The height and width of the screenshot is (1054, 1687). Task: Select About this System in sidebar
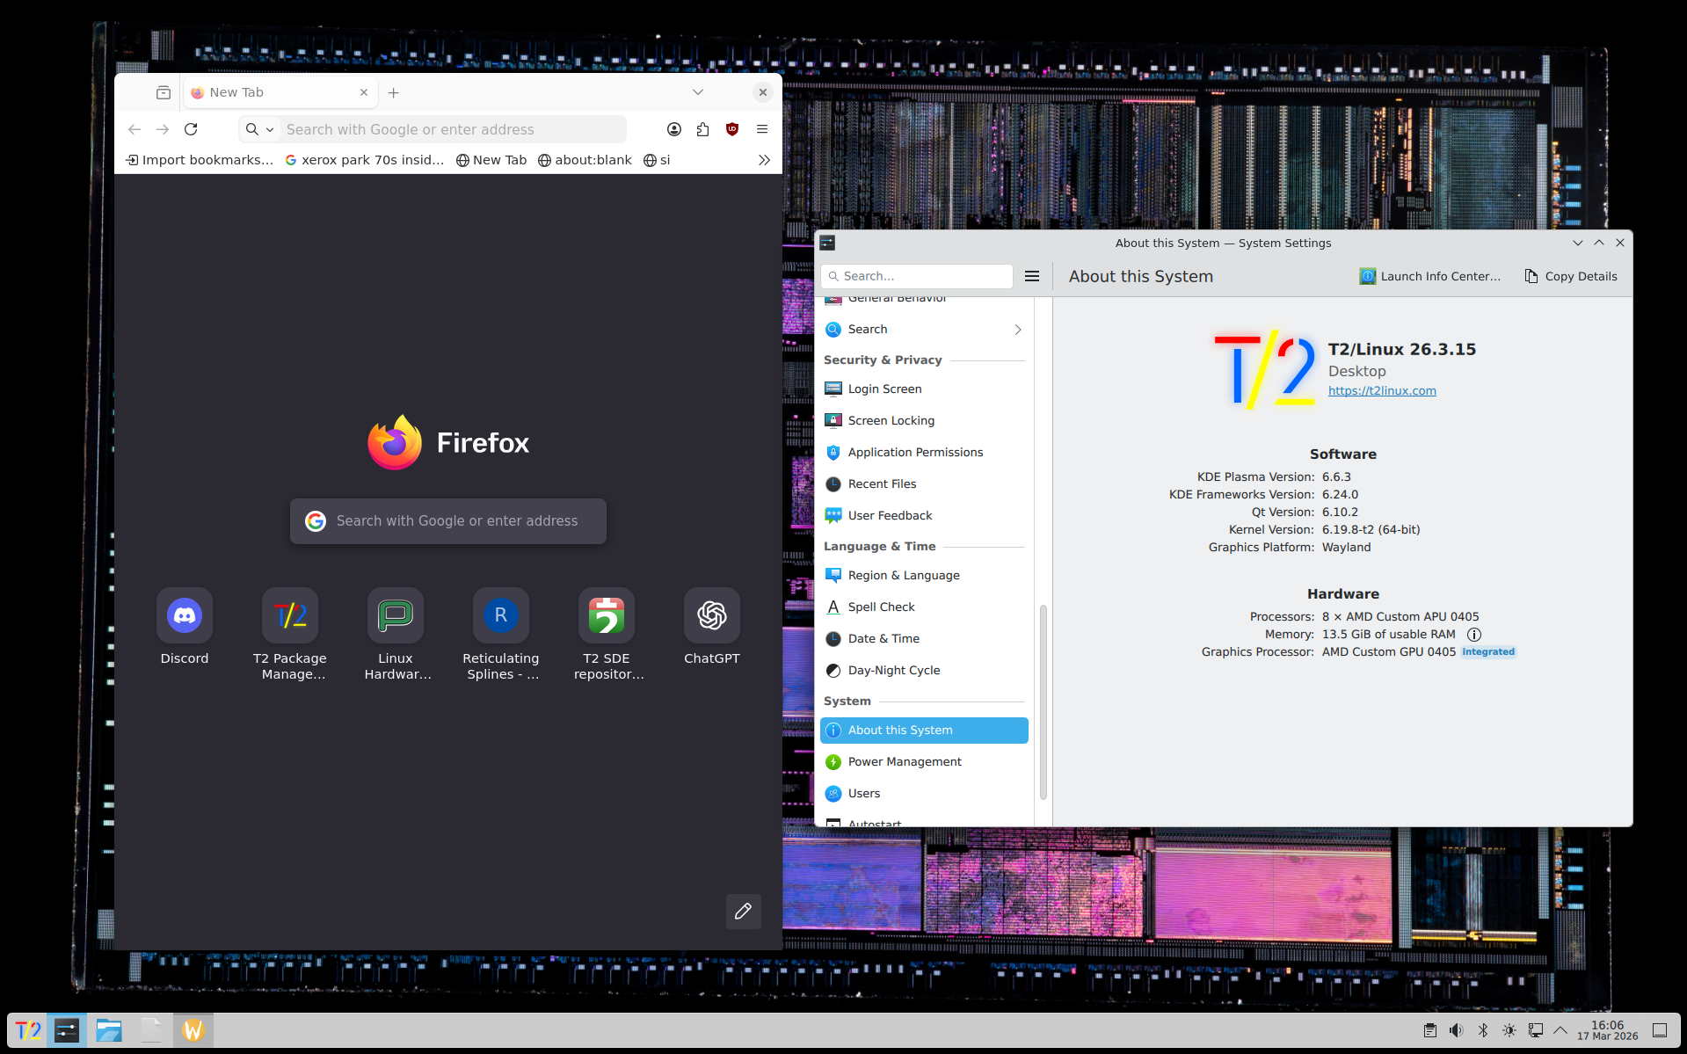click(924, 731)
